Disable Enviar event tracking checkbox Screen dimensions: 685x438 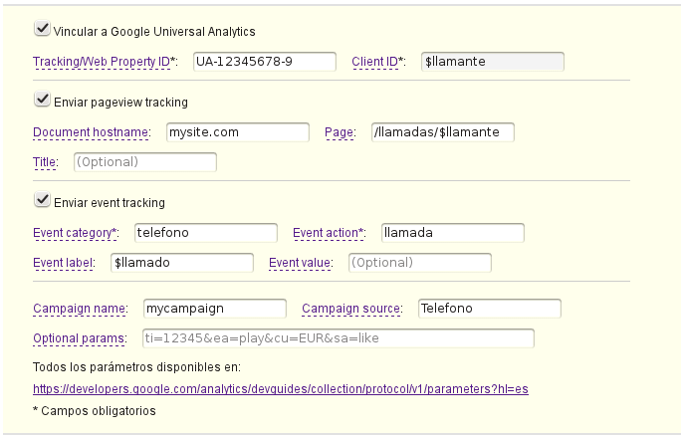pos(42,201)
